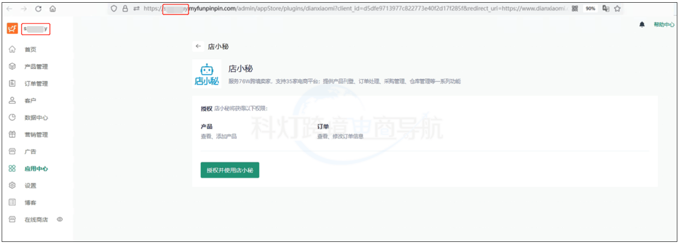Click the 服务76W跨境卖家 description text
The width and height of the screenshot is (679, 243).
pos(344,81)
